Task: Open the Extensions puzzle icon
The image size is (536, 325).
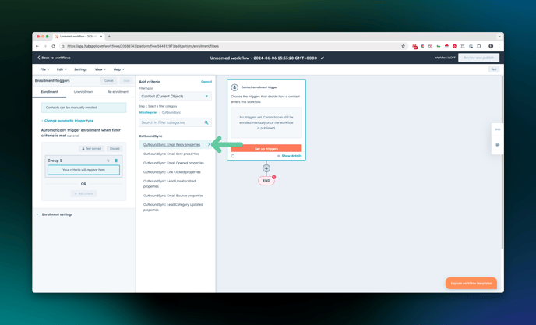Action: coord(479,46)
